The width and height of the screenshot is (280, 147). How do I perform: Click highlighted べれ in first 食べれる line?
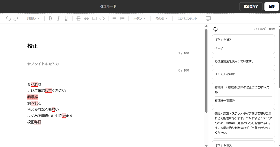click(x=34, y=84)
